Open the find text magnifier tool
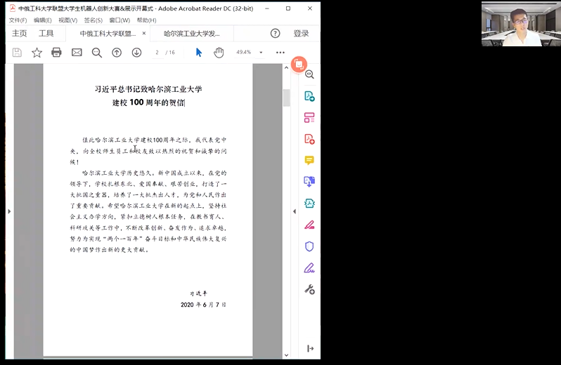 point(97,53)
